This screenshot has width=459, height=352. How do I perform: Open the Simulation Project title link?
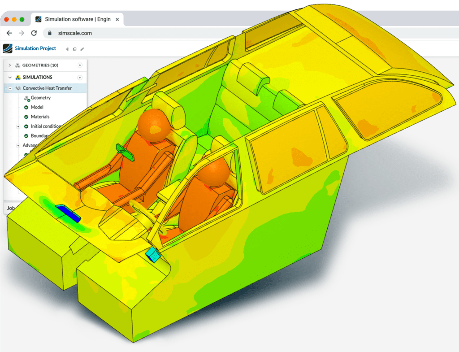[35, 48]
